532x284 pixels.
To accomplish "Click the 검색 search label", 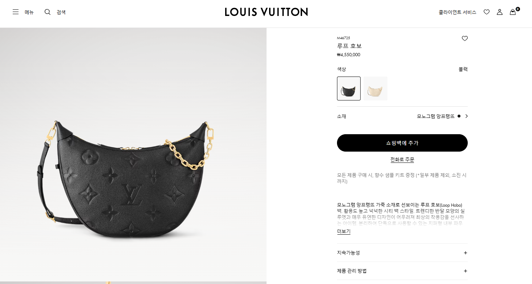I will (x=61, y=12).
